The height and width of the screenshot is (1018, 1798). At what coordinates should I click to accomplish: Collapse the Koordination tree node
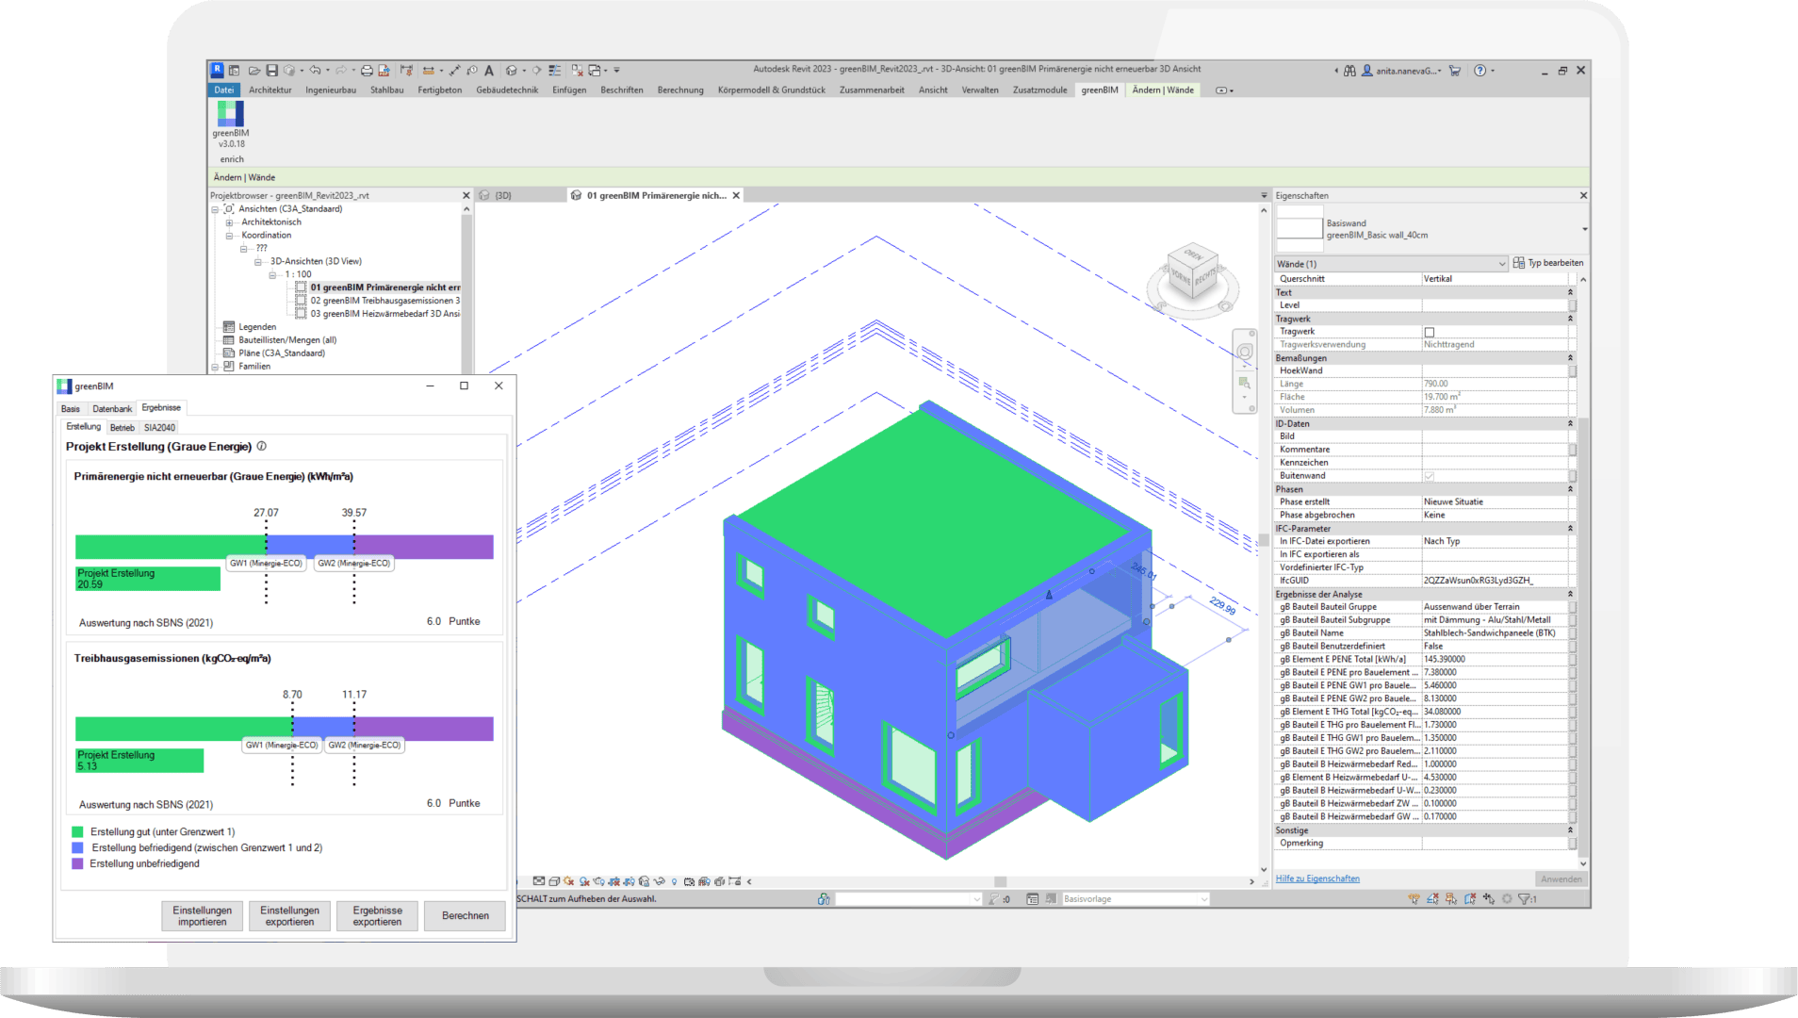(x=229, y=237)
